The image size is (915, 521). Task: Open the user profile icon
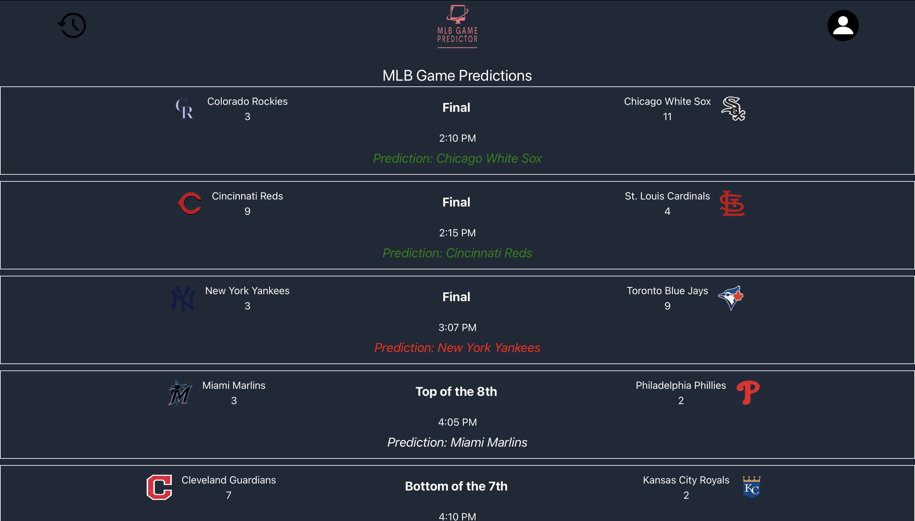843,25
